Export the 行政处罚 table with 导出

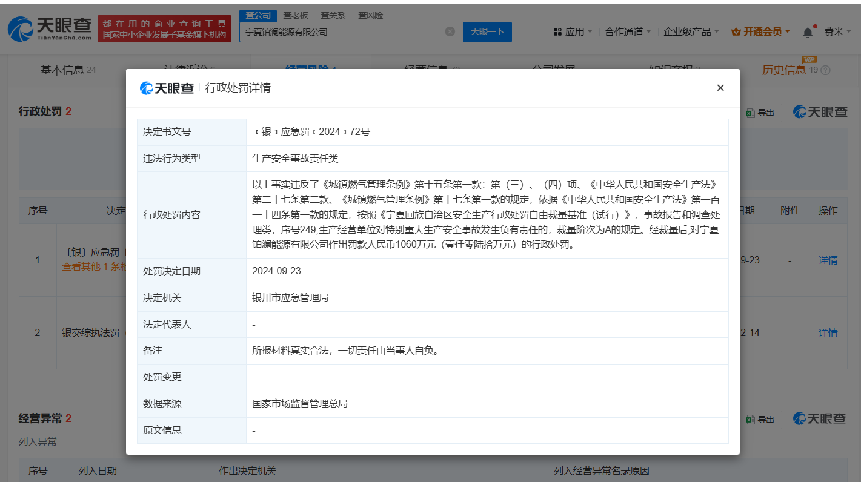click(760, 113)
